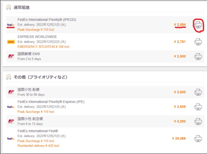The width and height of the screenshot is (207, 154).
Task: Click the Japan Post logo beside EMS
Action: coord(11,56)
